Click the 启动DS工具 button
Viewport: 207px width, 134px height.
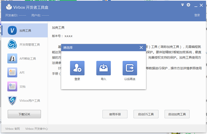point(146,114)
